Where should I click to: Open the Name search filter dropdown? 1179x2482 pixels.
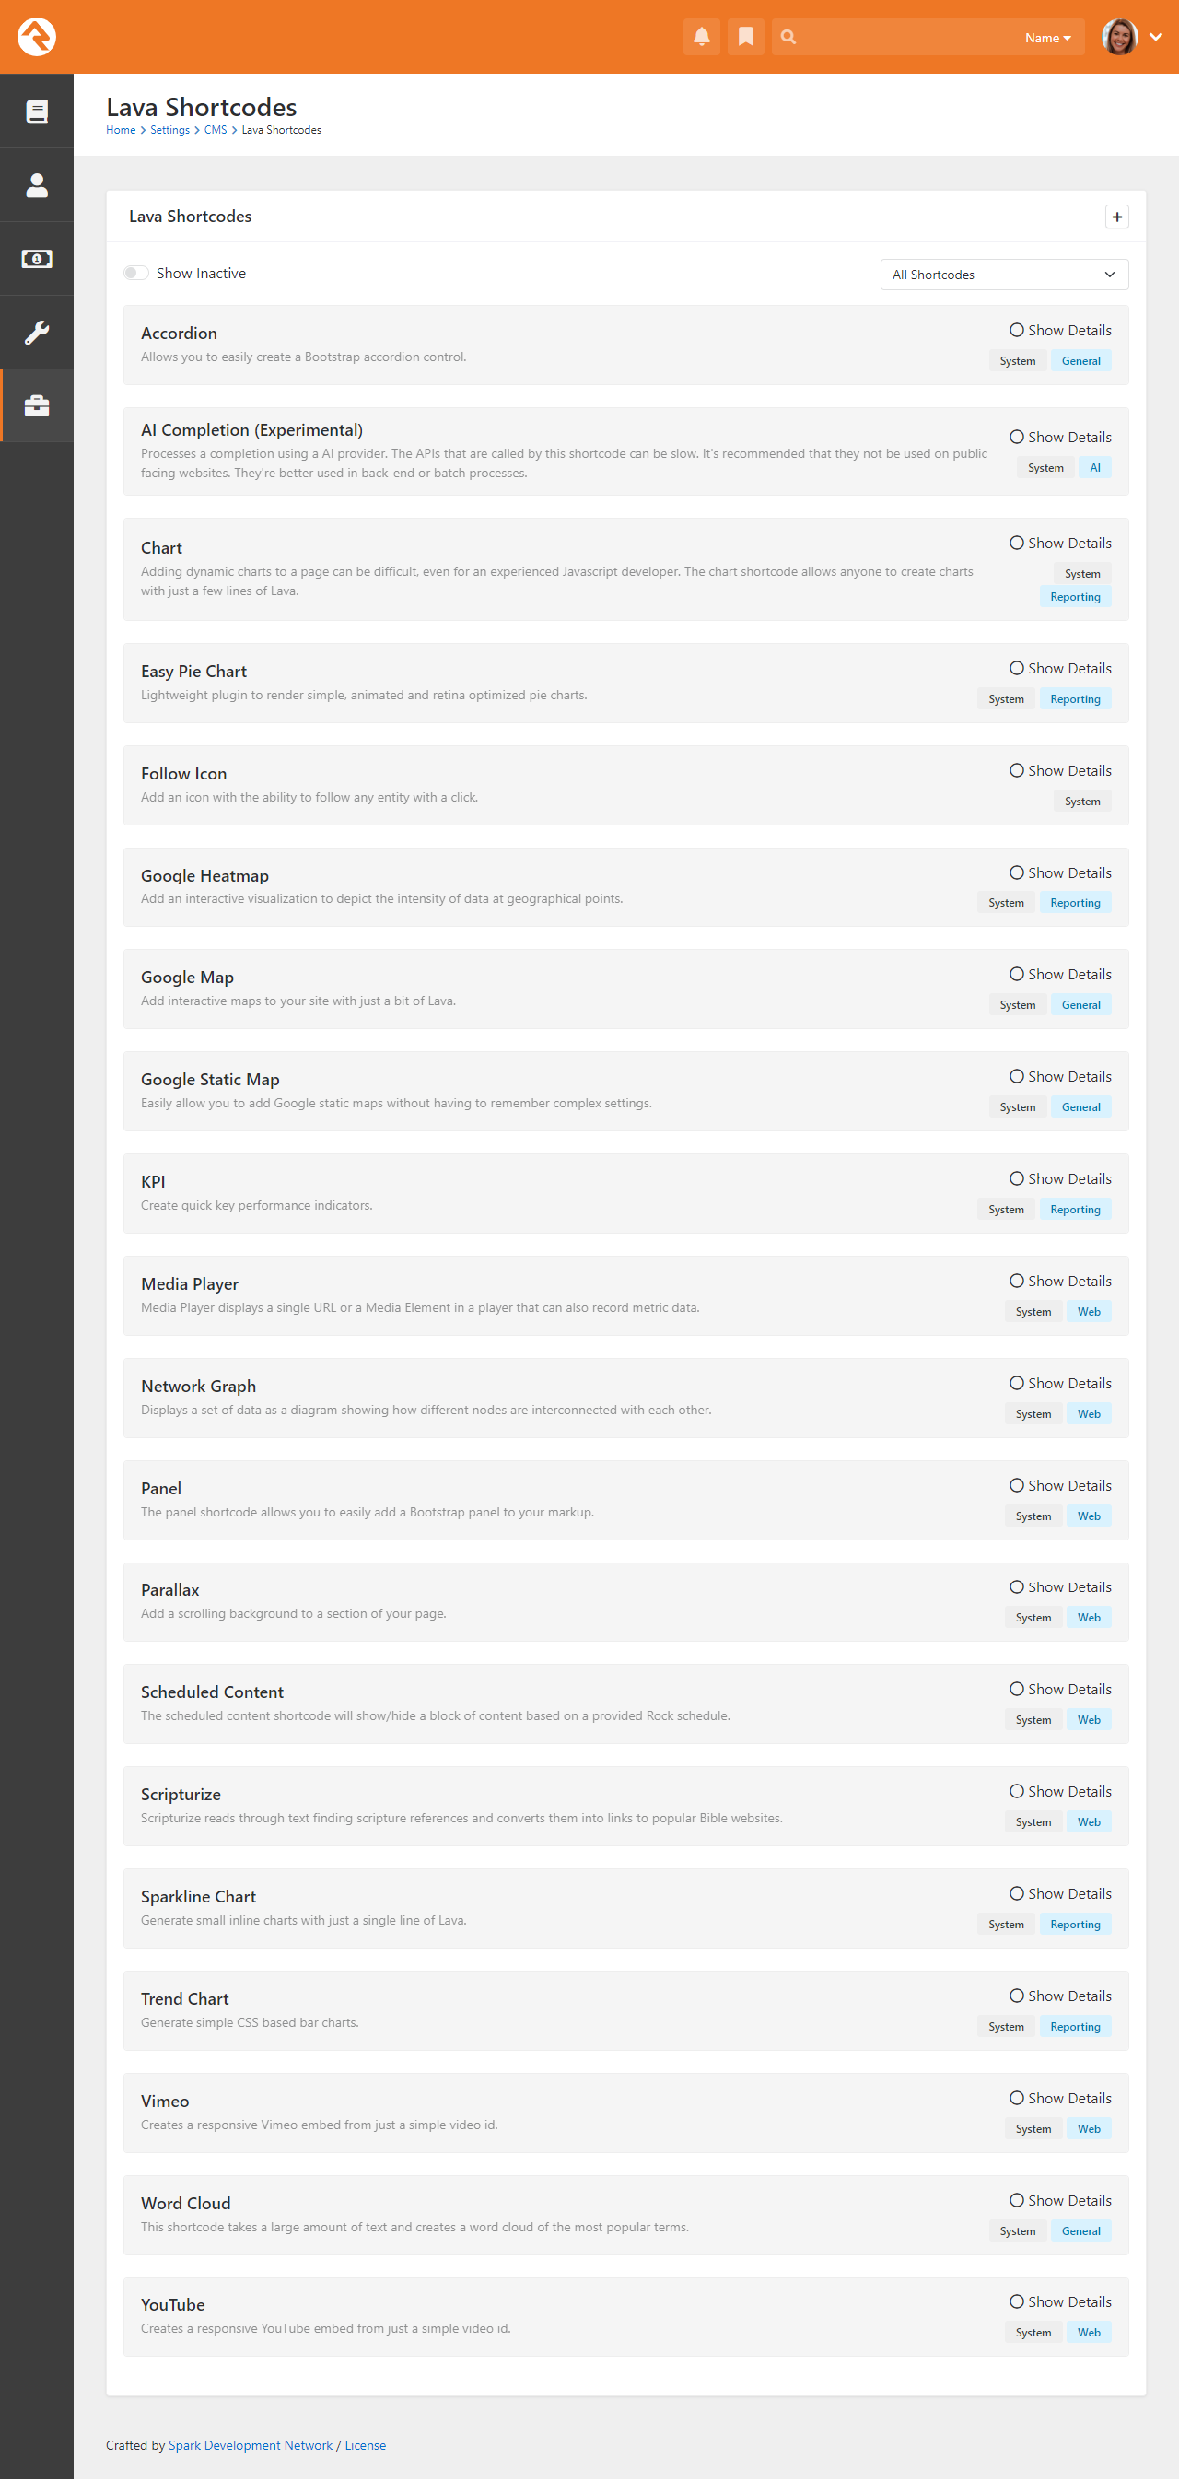pos(1048,38)
